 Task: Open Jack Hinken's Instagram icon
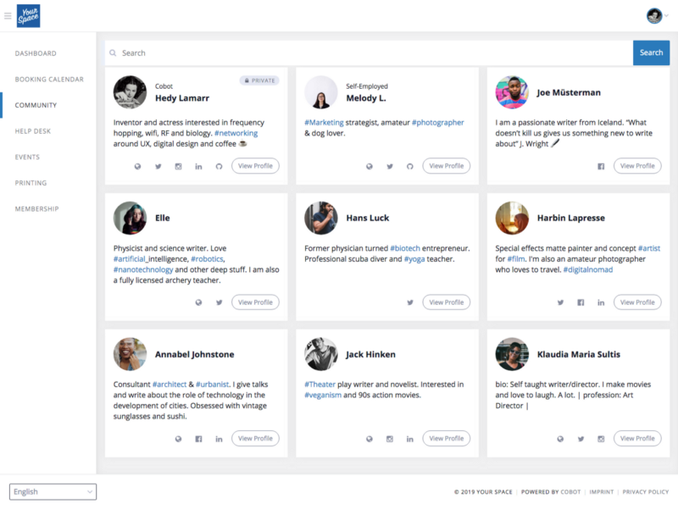[390, 439]
